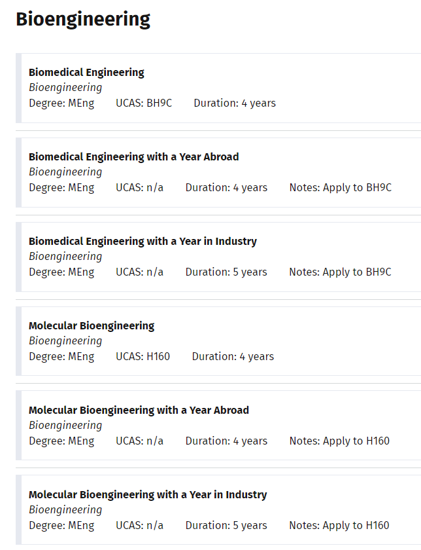Image resolution: width=421 pixels, height=550 pixels.
Task: Open the Molecular Bioengineering course link
Action: [92, 326]
